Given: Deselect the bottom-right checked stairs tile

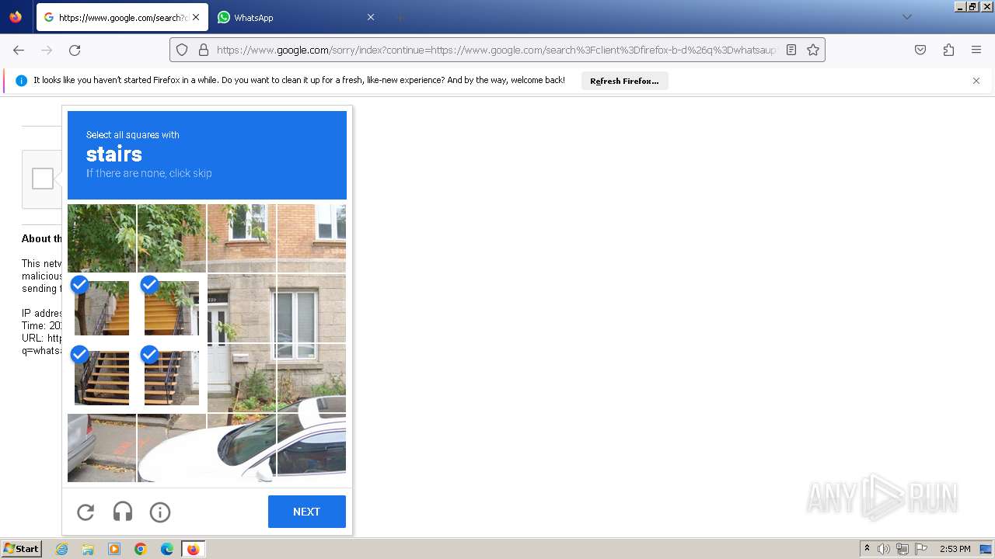Looking at the screenshot, I should click(172, 378).
